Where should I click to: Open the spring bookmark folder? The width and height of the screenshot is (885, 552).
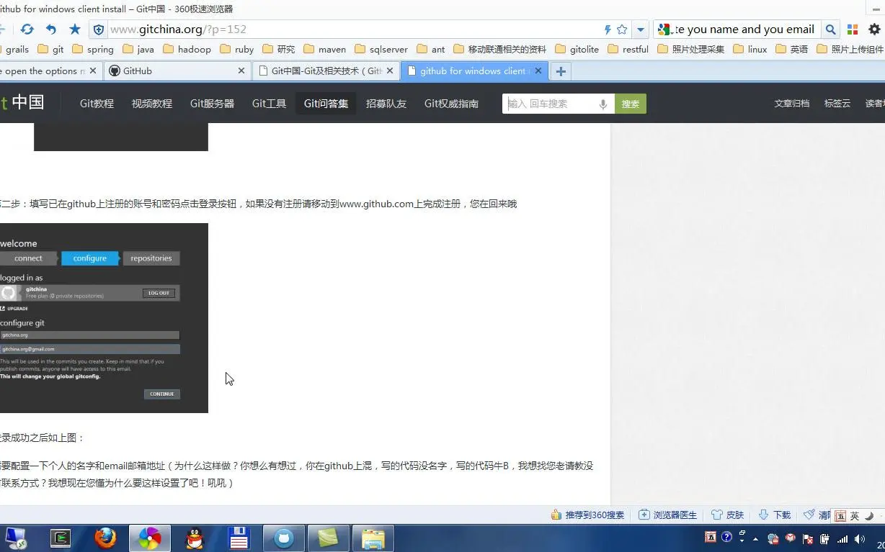coord(93,50)
